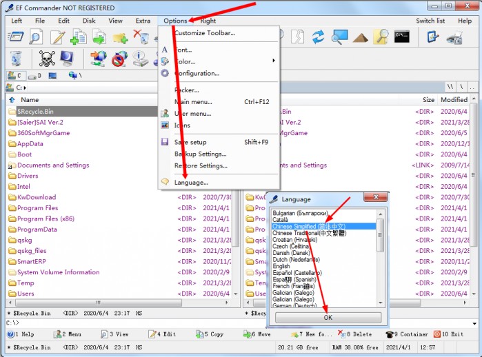Image resolution: width=482 pixels, height=357 pixels.
Task: Click Language list scrollbar down arrow
Action: coord(381,303)
